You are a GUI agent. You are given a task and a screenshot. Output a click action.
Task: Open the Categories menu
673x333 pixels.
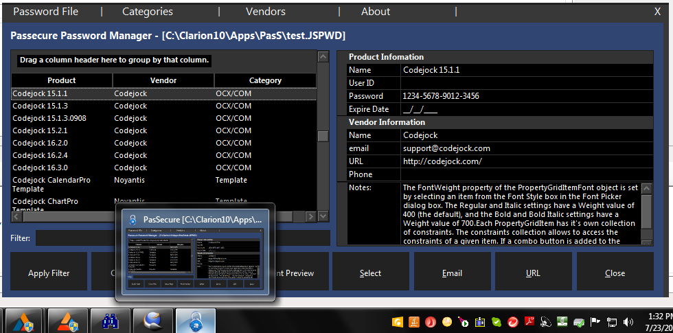click(x=148, y=12)
